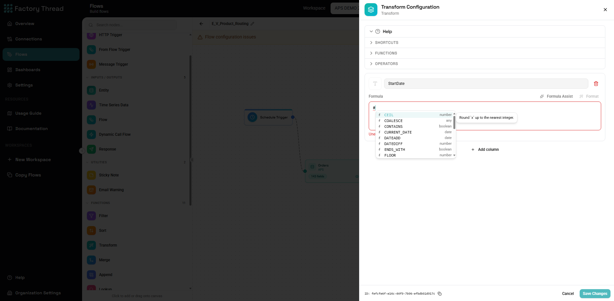The image size is (614, 301).
Task: Open Organization Settings
Action: 41,293
